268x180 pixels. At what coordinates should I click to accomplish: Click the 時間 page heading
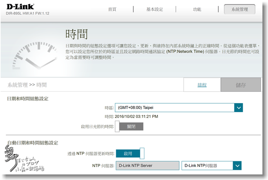point(77,34)
